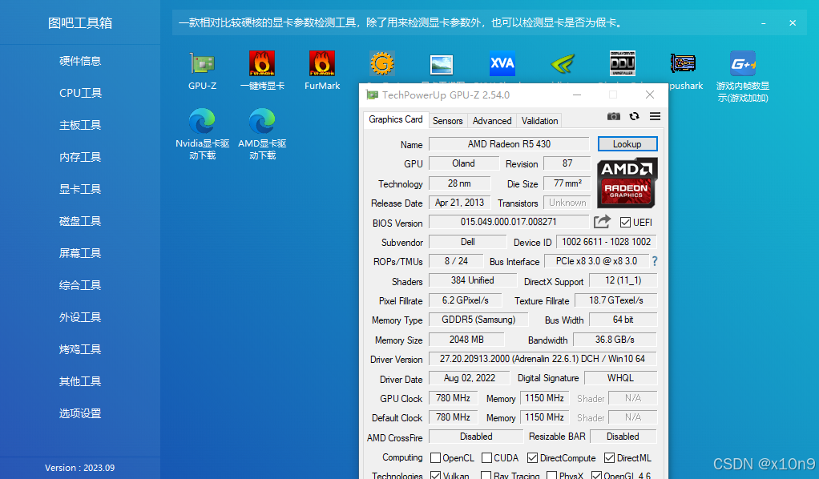Click the Driver Date 'Aug 02, 2022'
The width and height of the screenshot is (819, 479).
pyautogui.click(x=469, y=378)
